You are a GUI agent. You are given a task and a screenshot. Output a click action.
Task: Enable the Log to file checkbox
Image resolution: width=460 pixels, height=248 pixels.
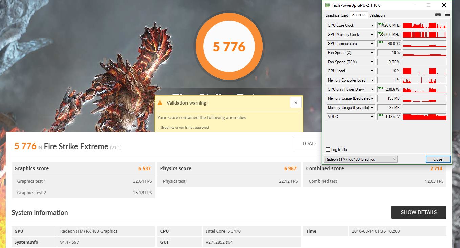click(328, 150)
